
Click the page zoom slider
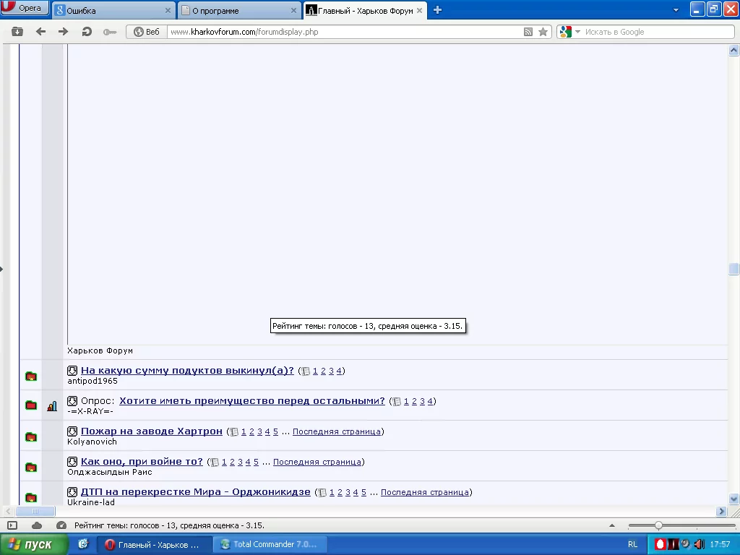(x=681, y=525)
